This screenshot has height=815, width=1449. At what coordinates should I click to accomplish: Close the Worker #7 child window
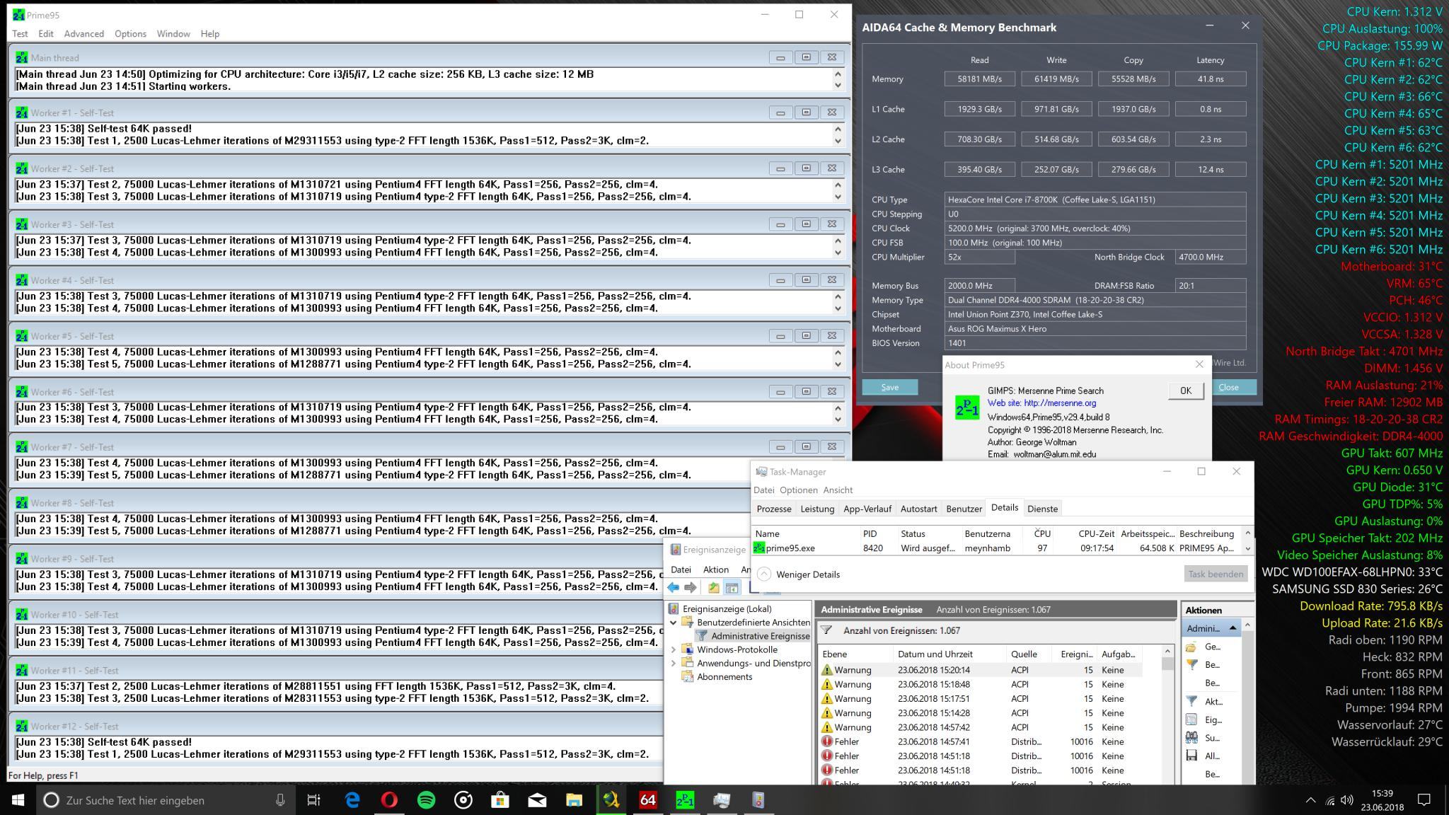pyautogui.click(x=832, y=447)
